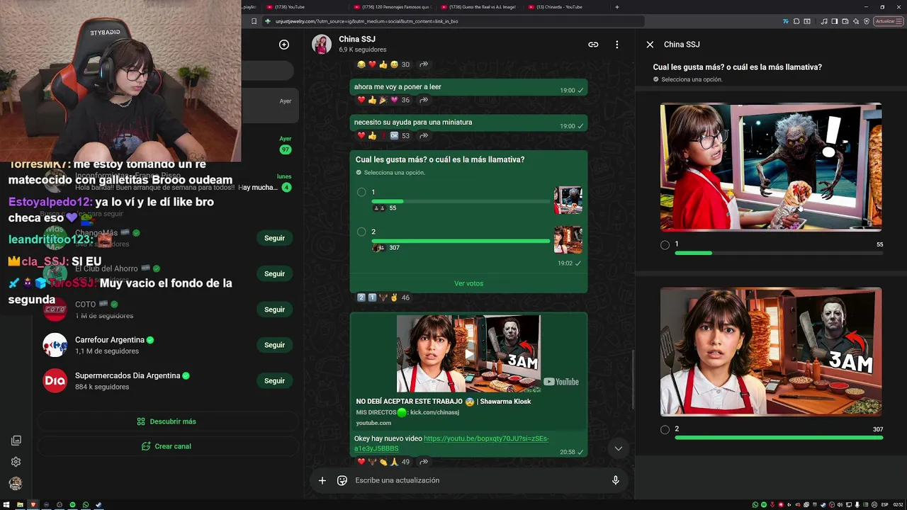The width and height of the screenshot is (907, 510).
Task: Click the new channel plus circle icon
Action: (x=284, y=44)
